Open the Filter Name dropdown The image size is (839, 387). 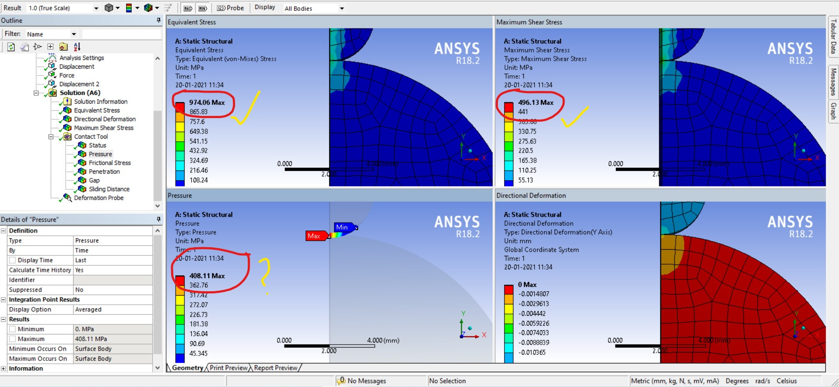pos(74,34)
